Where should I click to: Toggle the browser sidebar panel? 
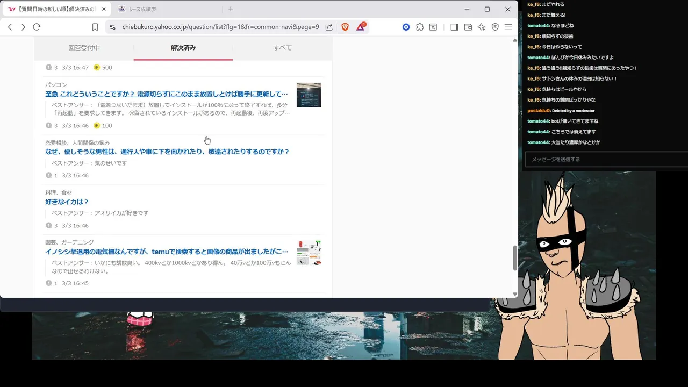pyautogui.click(x=454, y=27)
